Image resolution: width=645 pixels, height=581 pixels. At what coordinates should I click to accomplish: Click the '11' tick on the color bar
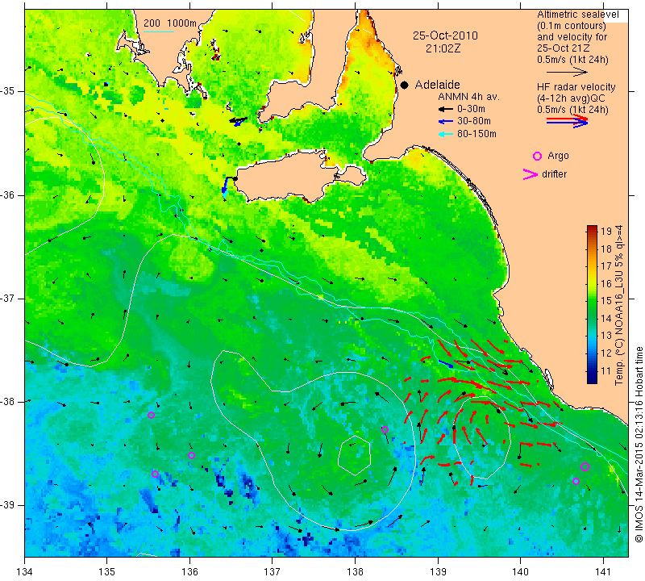(606, 371)
